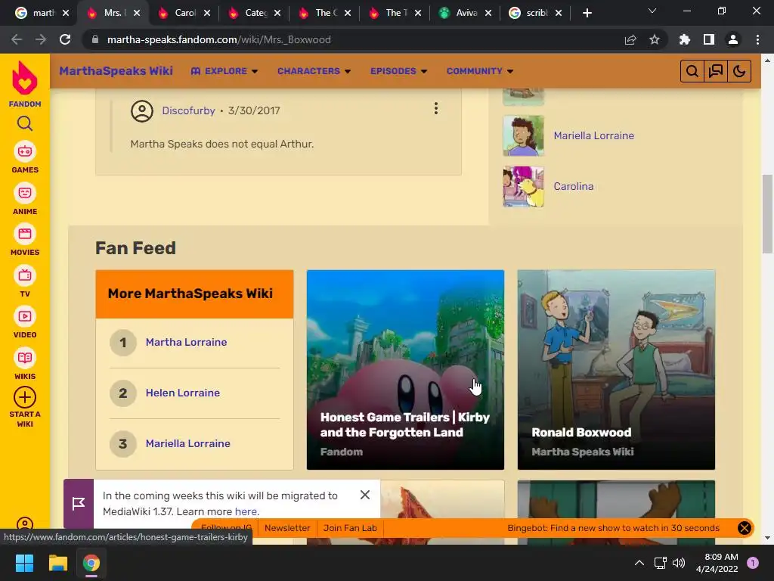Image resolution: width=774 pixels, height=581 pixels.
Task: Click the 'here' link in migration notice
Action: coord(246,511)
